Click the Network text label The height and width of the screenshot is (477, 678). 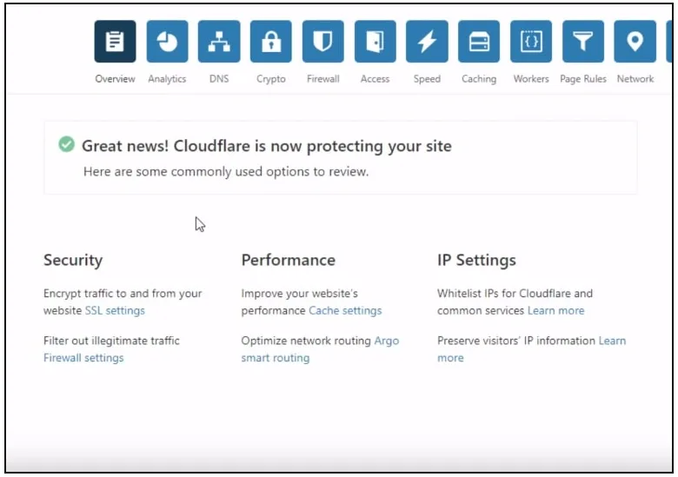click(635, 79)
